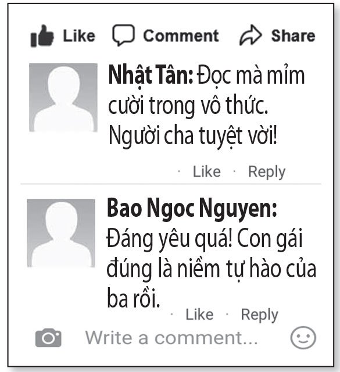Open Bao Ngoc Nguyen's profile via name
Image resolution: width=340 pixels, height=372 pixels.
coord(192,209)
